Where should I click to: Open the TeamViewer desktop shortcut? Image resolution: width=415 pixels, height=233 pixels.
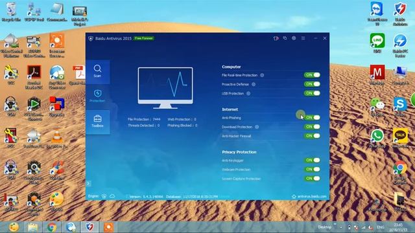point(377,14)
